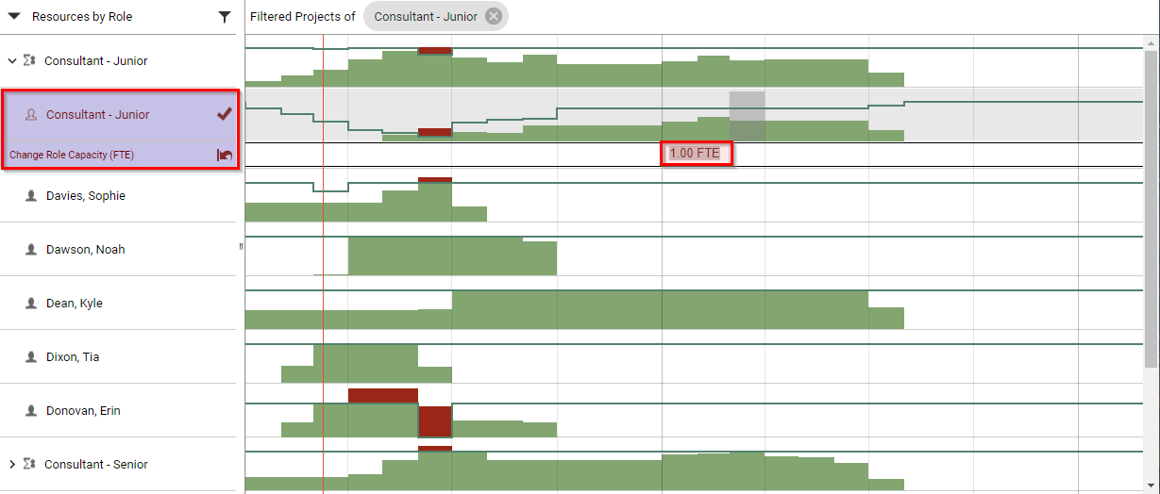Click the panel splitter handle
This screenshot has height=494, width=1160.
241,246
